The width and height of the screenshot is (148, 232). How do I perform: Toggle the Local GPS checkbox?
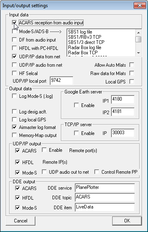pyautogui.click(x=132, y=81)
